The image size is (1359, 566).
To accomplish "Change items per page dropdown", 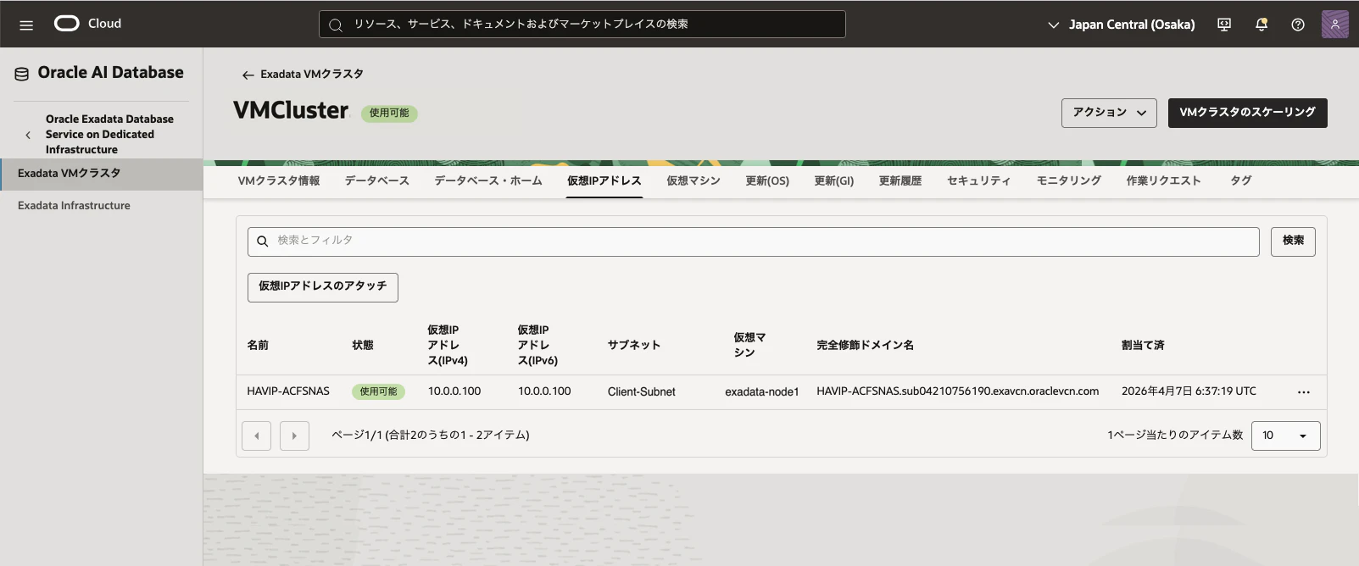I will 1285,436.
